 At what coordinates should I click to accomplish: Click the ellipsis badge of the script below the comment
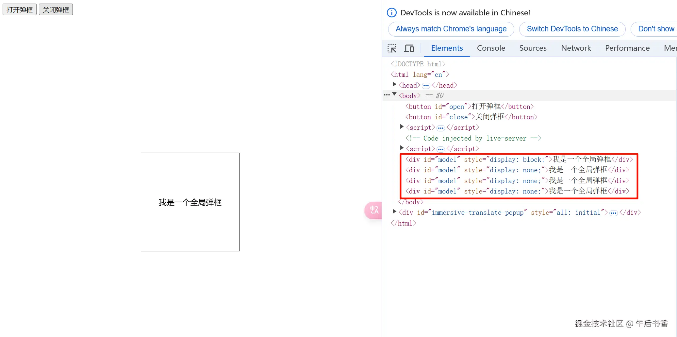pyautogui.click(x=441, y=149)
